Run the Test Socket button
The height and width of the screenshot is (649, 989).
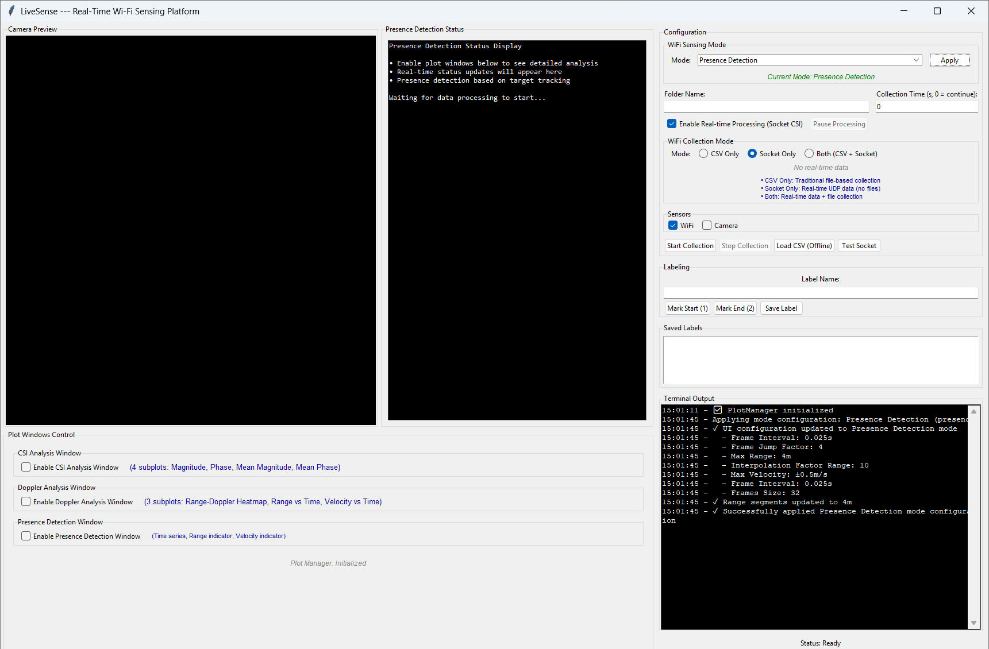click(859, 246)
